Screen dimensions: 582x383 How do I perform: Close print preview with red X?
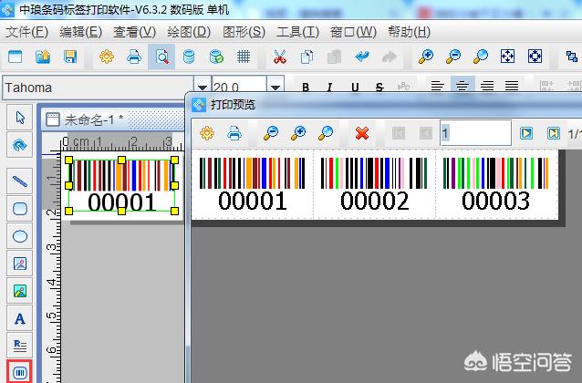[362, 133]
